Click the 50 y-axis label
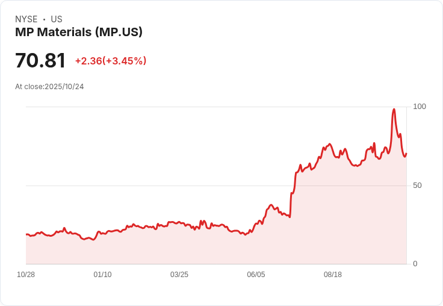This screenshot has width=443, height=306. click(x=417, y=186)
